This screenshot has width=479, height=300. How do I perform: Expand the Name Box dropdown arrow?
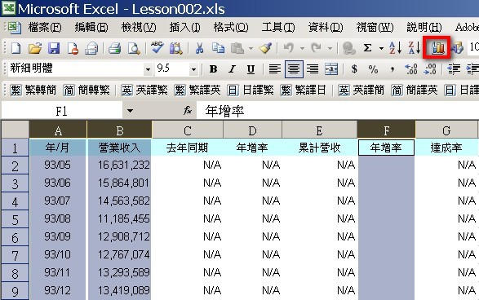click(130, 111)
